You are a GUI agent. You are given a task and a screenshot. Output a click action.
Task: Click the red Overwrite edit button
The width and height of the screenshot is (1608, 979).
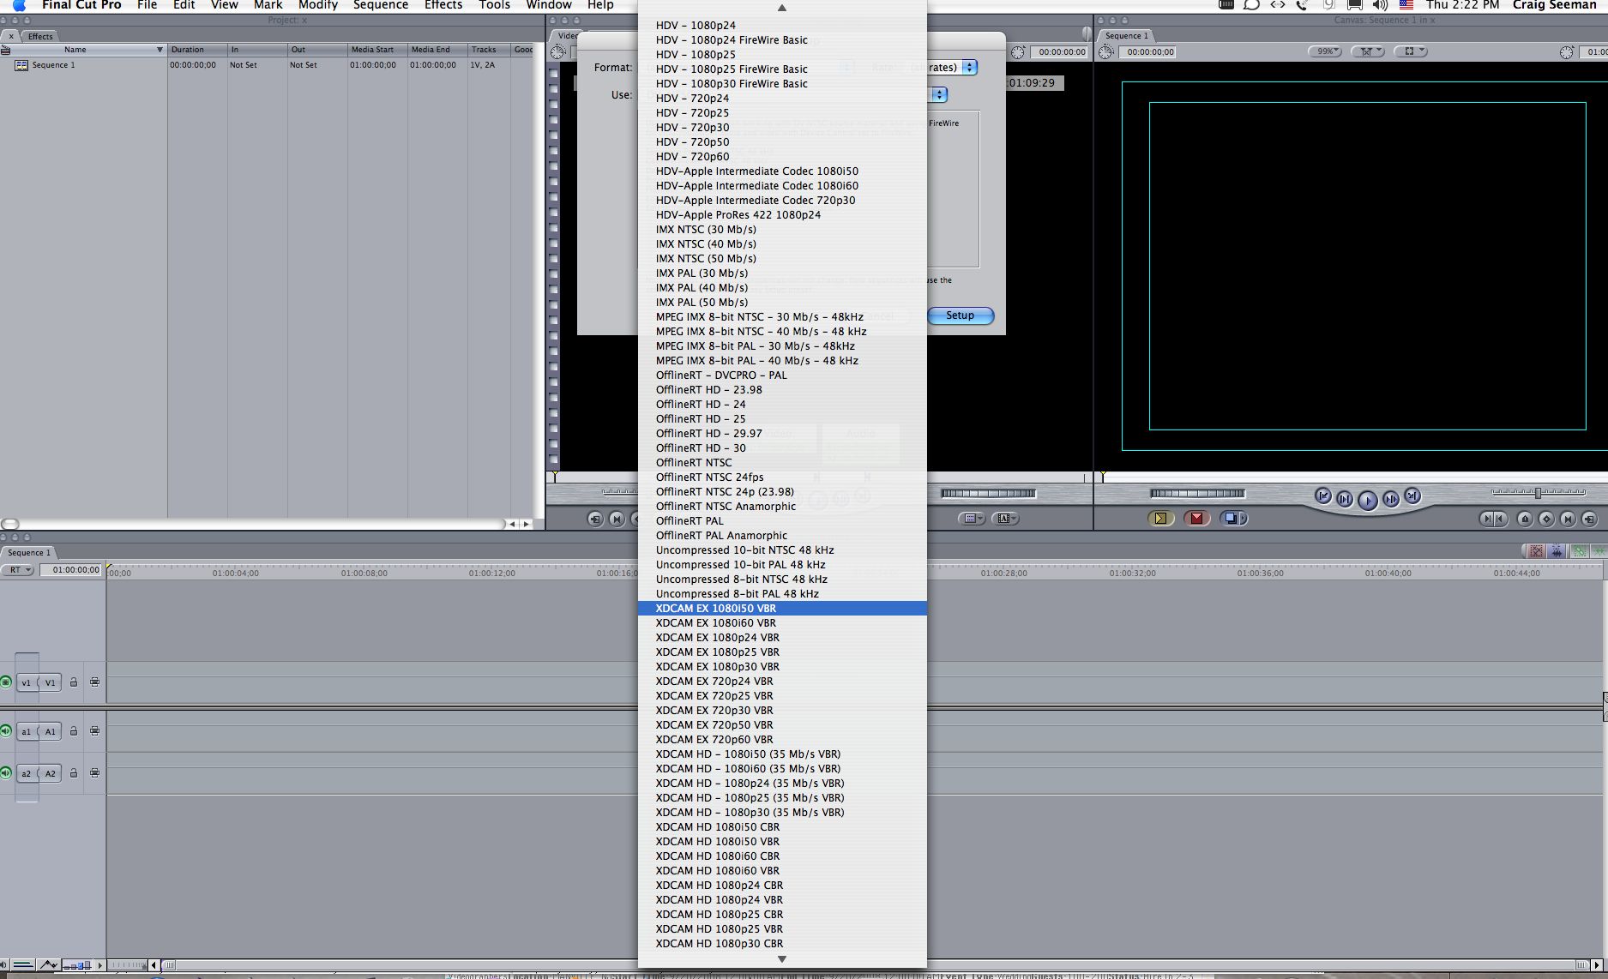(x=1196, y=518)
